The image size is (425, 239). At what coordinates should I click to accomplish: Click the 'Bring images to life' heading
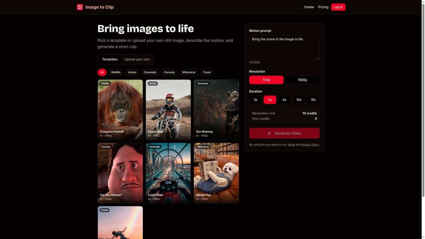pyautogui.click(x=145, y=29)
